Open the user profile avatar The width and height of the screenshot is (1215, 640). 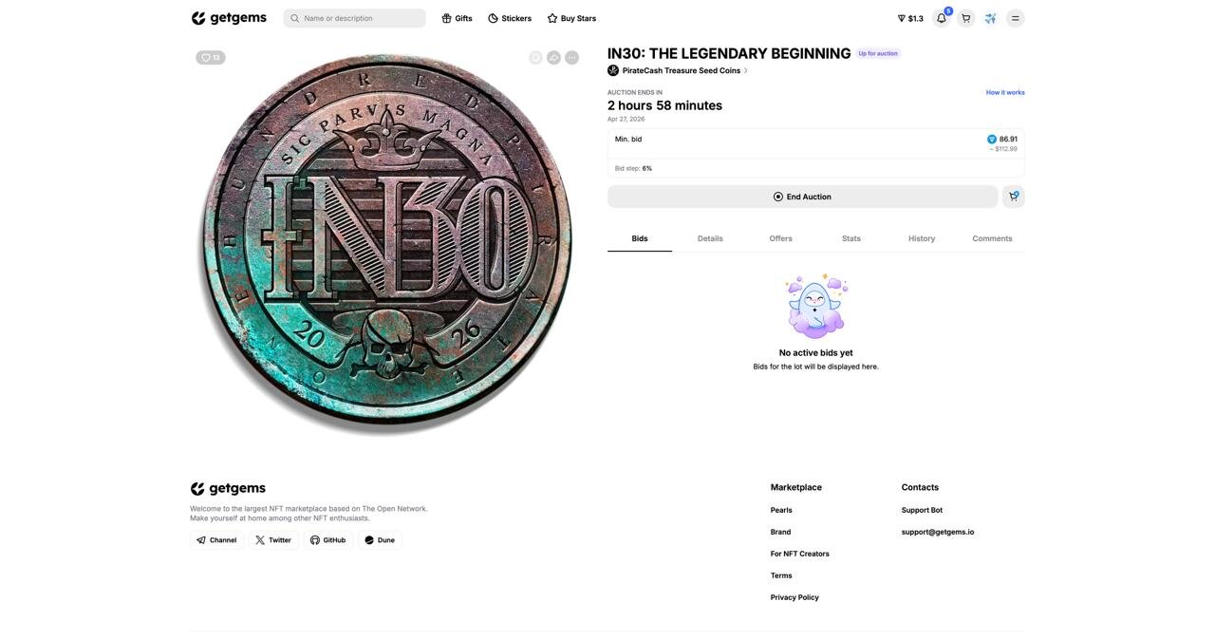pos(991,18)
